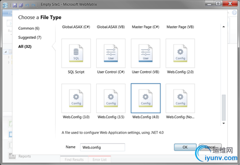240x165 pixels.
Task: Open the WebMatrix application logo menu
Action: [x=5, y=5]
